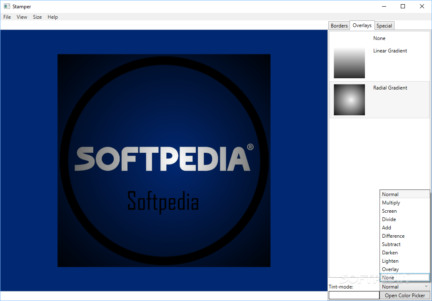Choose Difference tint mode

[x=405, y=236]
